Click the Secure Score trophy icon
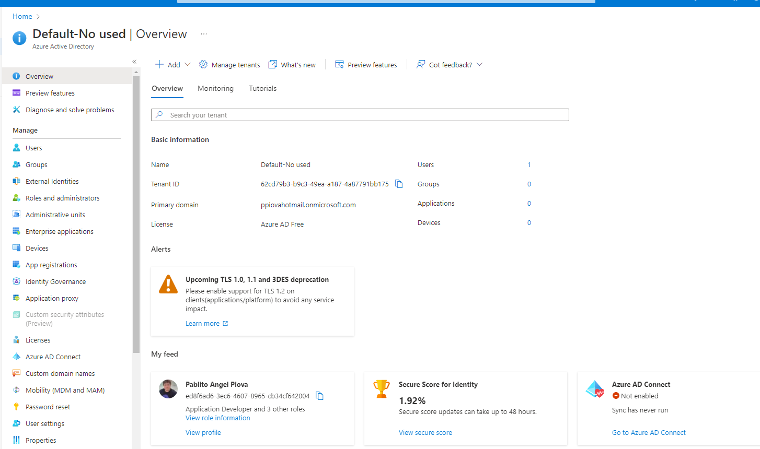 [x=382, y=389]
